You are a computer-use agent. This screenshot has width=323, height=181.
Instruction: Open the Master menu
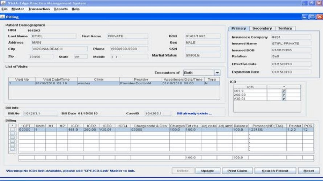[x=17, y=9]
